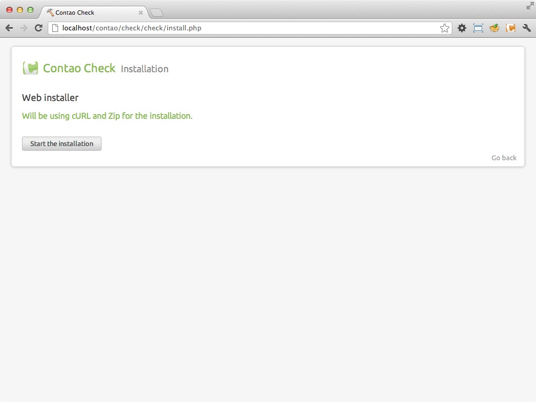The height and width of the screenshot is (402, 536).
Task: Close the Contao Check tab
Action: coord(140,13)
